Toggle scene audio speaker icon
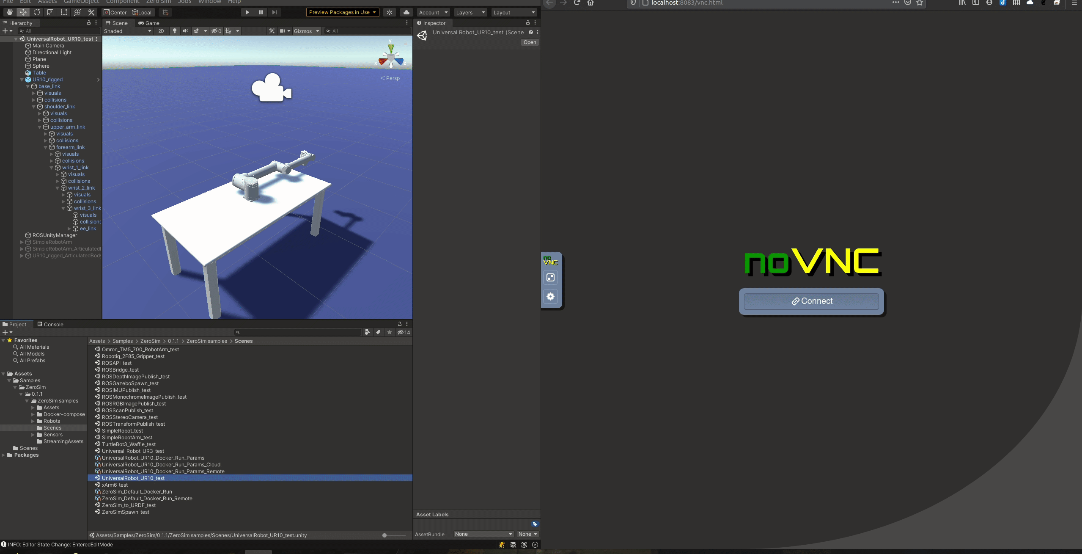 [x=185, y=31]
